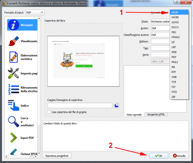The height and width of the screenshot is (163, 193).
Task: Click Ripristina predefiniti button
Action: [57, 156]
